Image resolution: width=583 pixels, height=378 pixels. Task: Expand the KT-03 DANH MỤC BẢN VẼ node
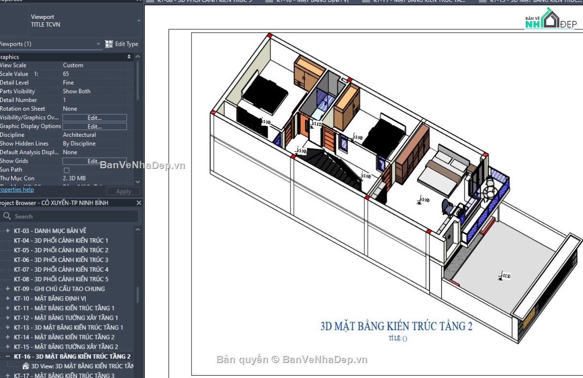tap(8, 230)
